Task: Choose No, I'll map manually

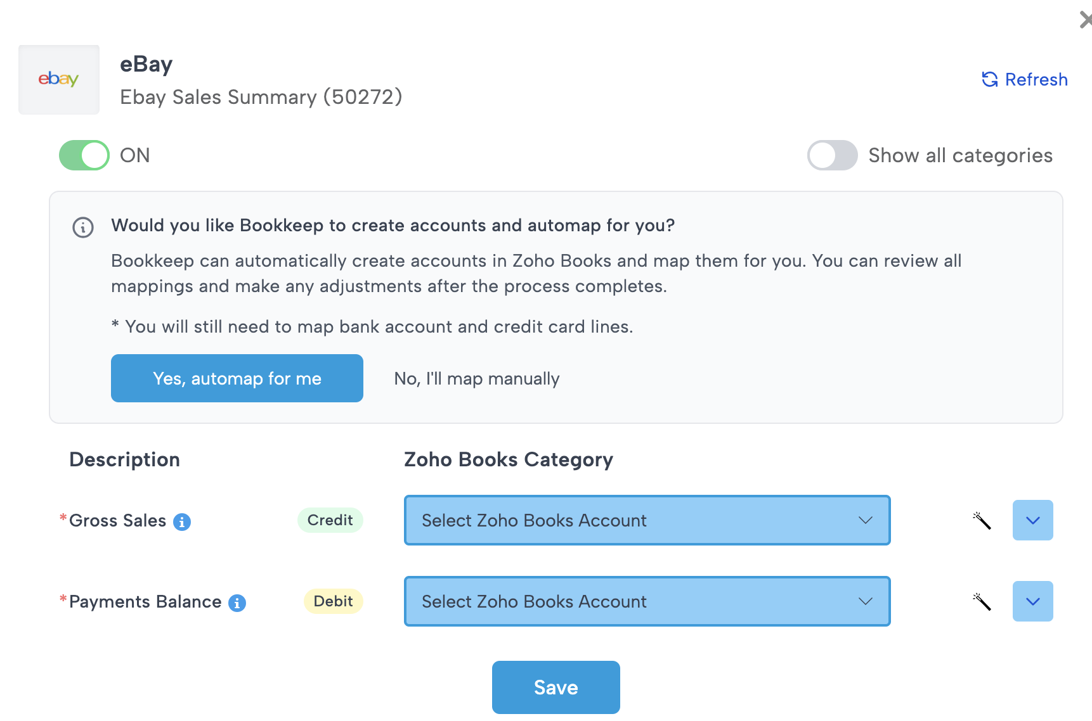Action: (x=476, y=378)
